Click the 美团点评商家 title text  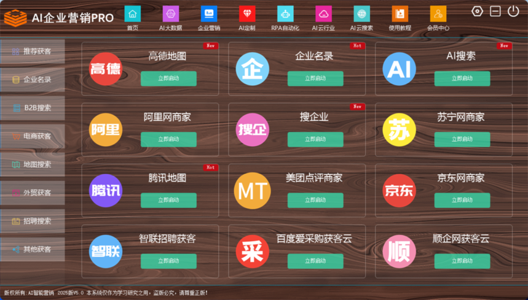pyautogui.click(x=314, y=178)
